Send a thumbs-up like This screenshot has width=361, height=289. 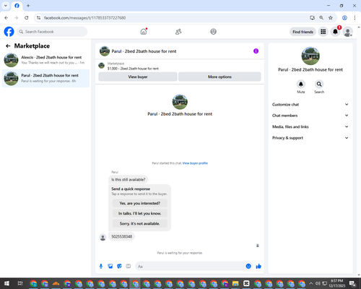click(x=258, y=266)
